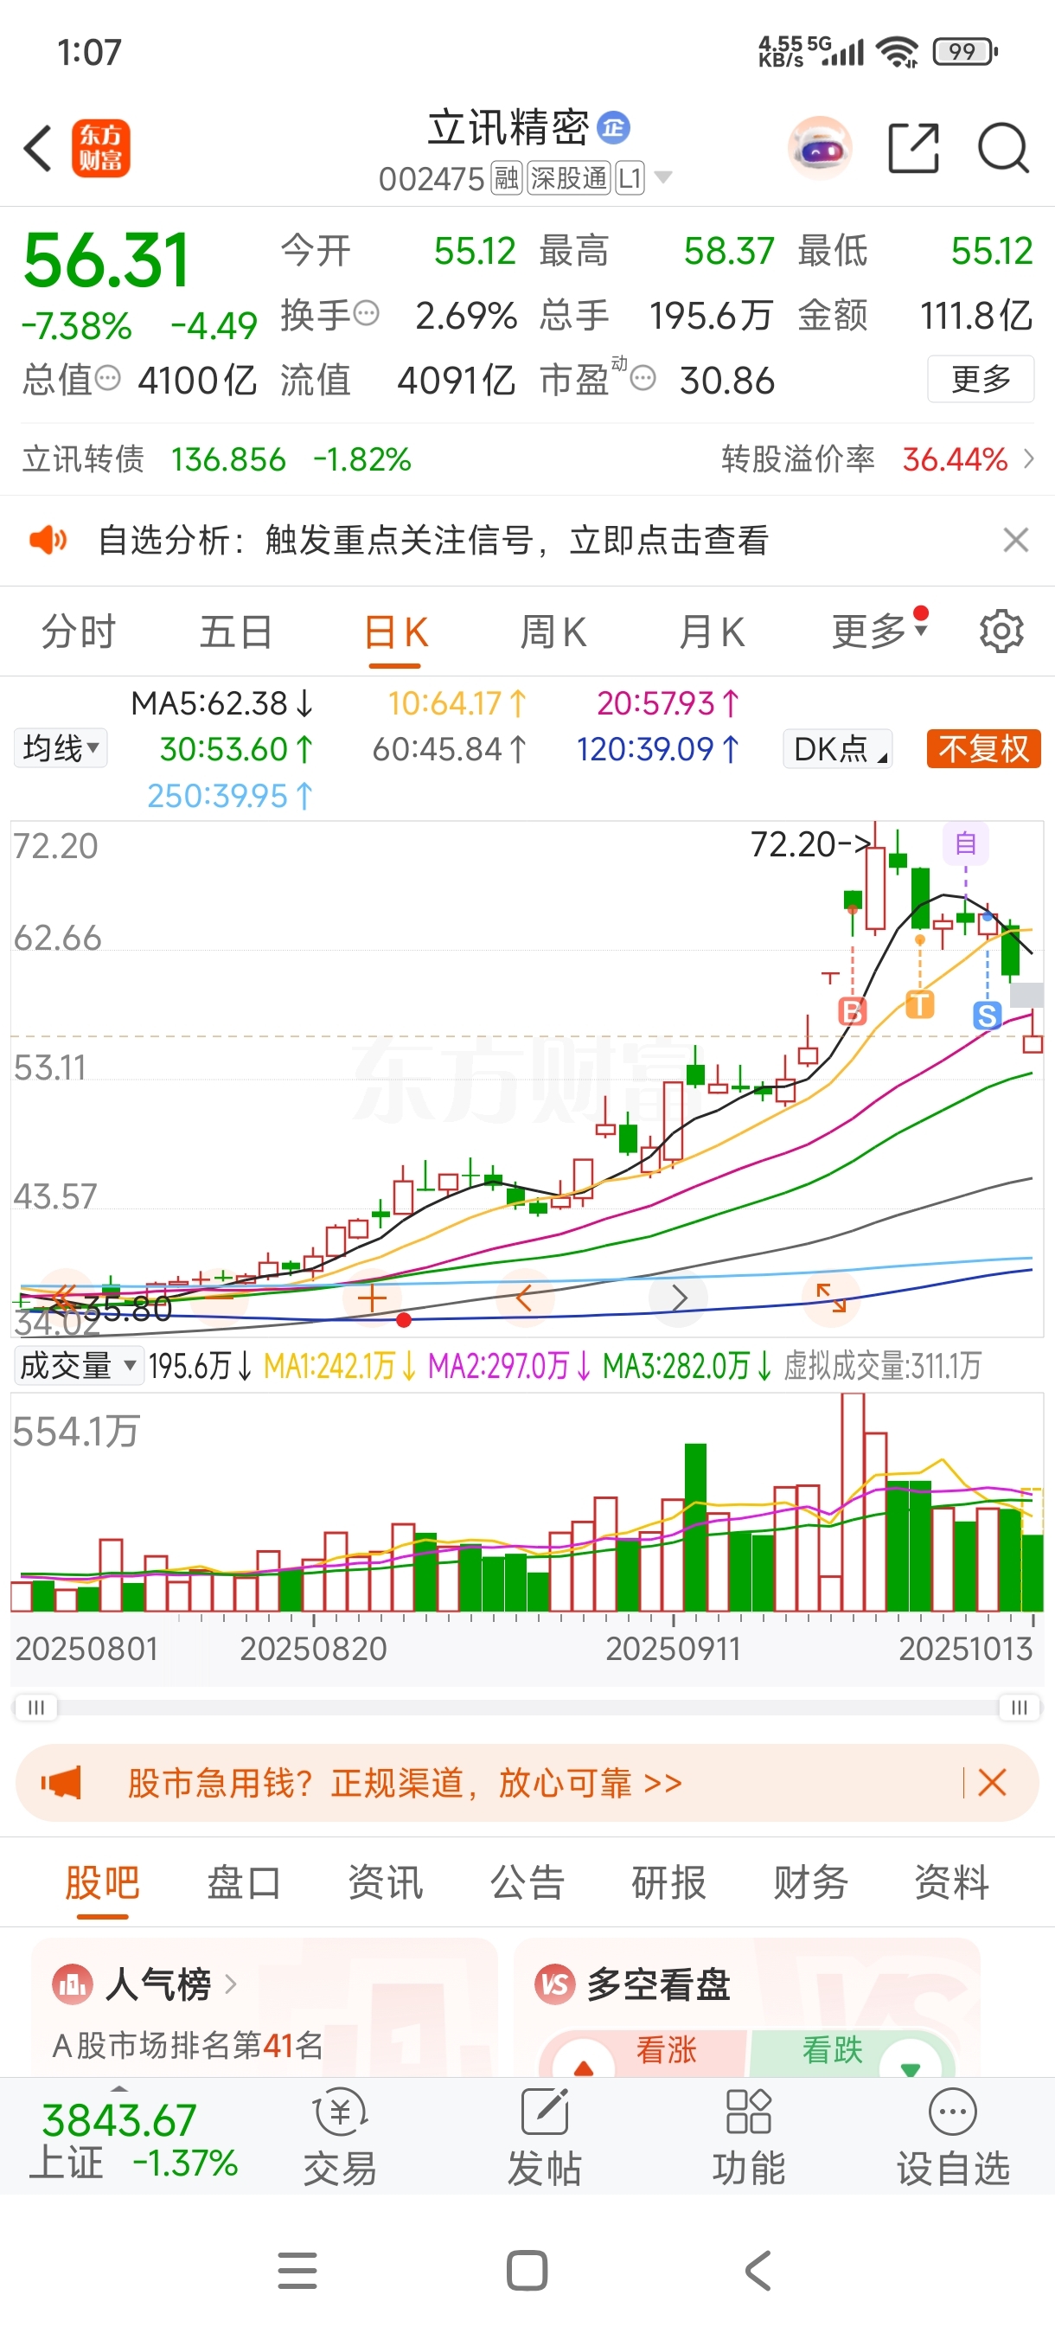Tap the 总值 info icon
The width and height of the screenshot is (1055, 2346).
coord(107,378)
